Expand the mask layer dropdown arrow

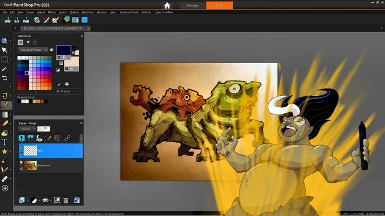(x=51, y=201)
